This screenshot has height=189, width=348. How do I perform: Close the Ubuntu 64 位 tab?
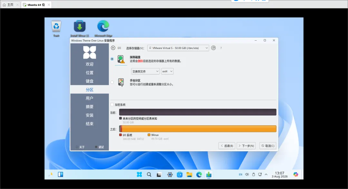[49, 5]
